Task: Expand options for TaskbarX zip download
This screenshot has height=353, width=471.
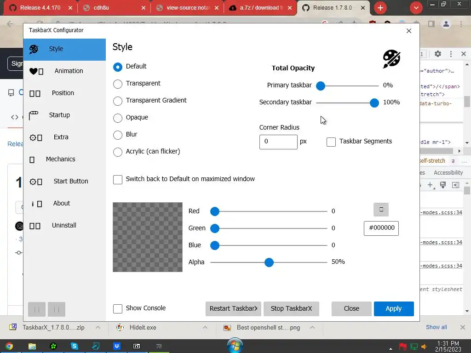Action: click(x=98, y=327)
